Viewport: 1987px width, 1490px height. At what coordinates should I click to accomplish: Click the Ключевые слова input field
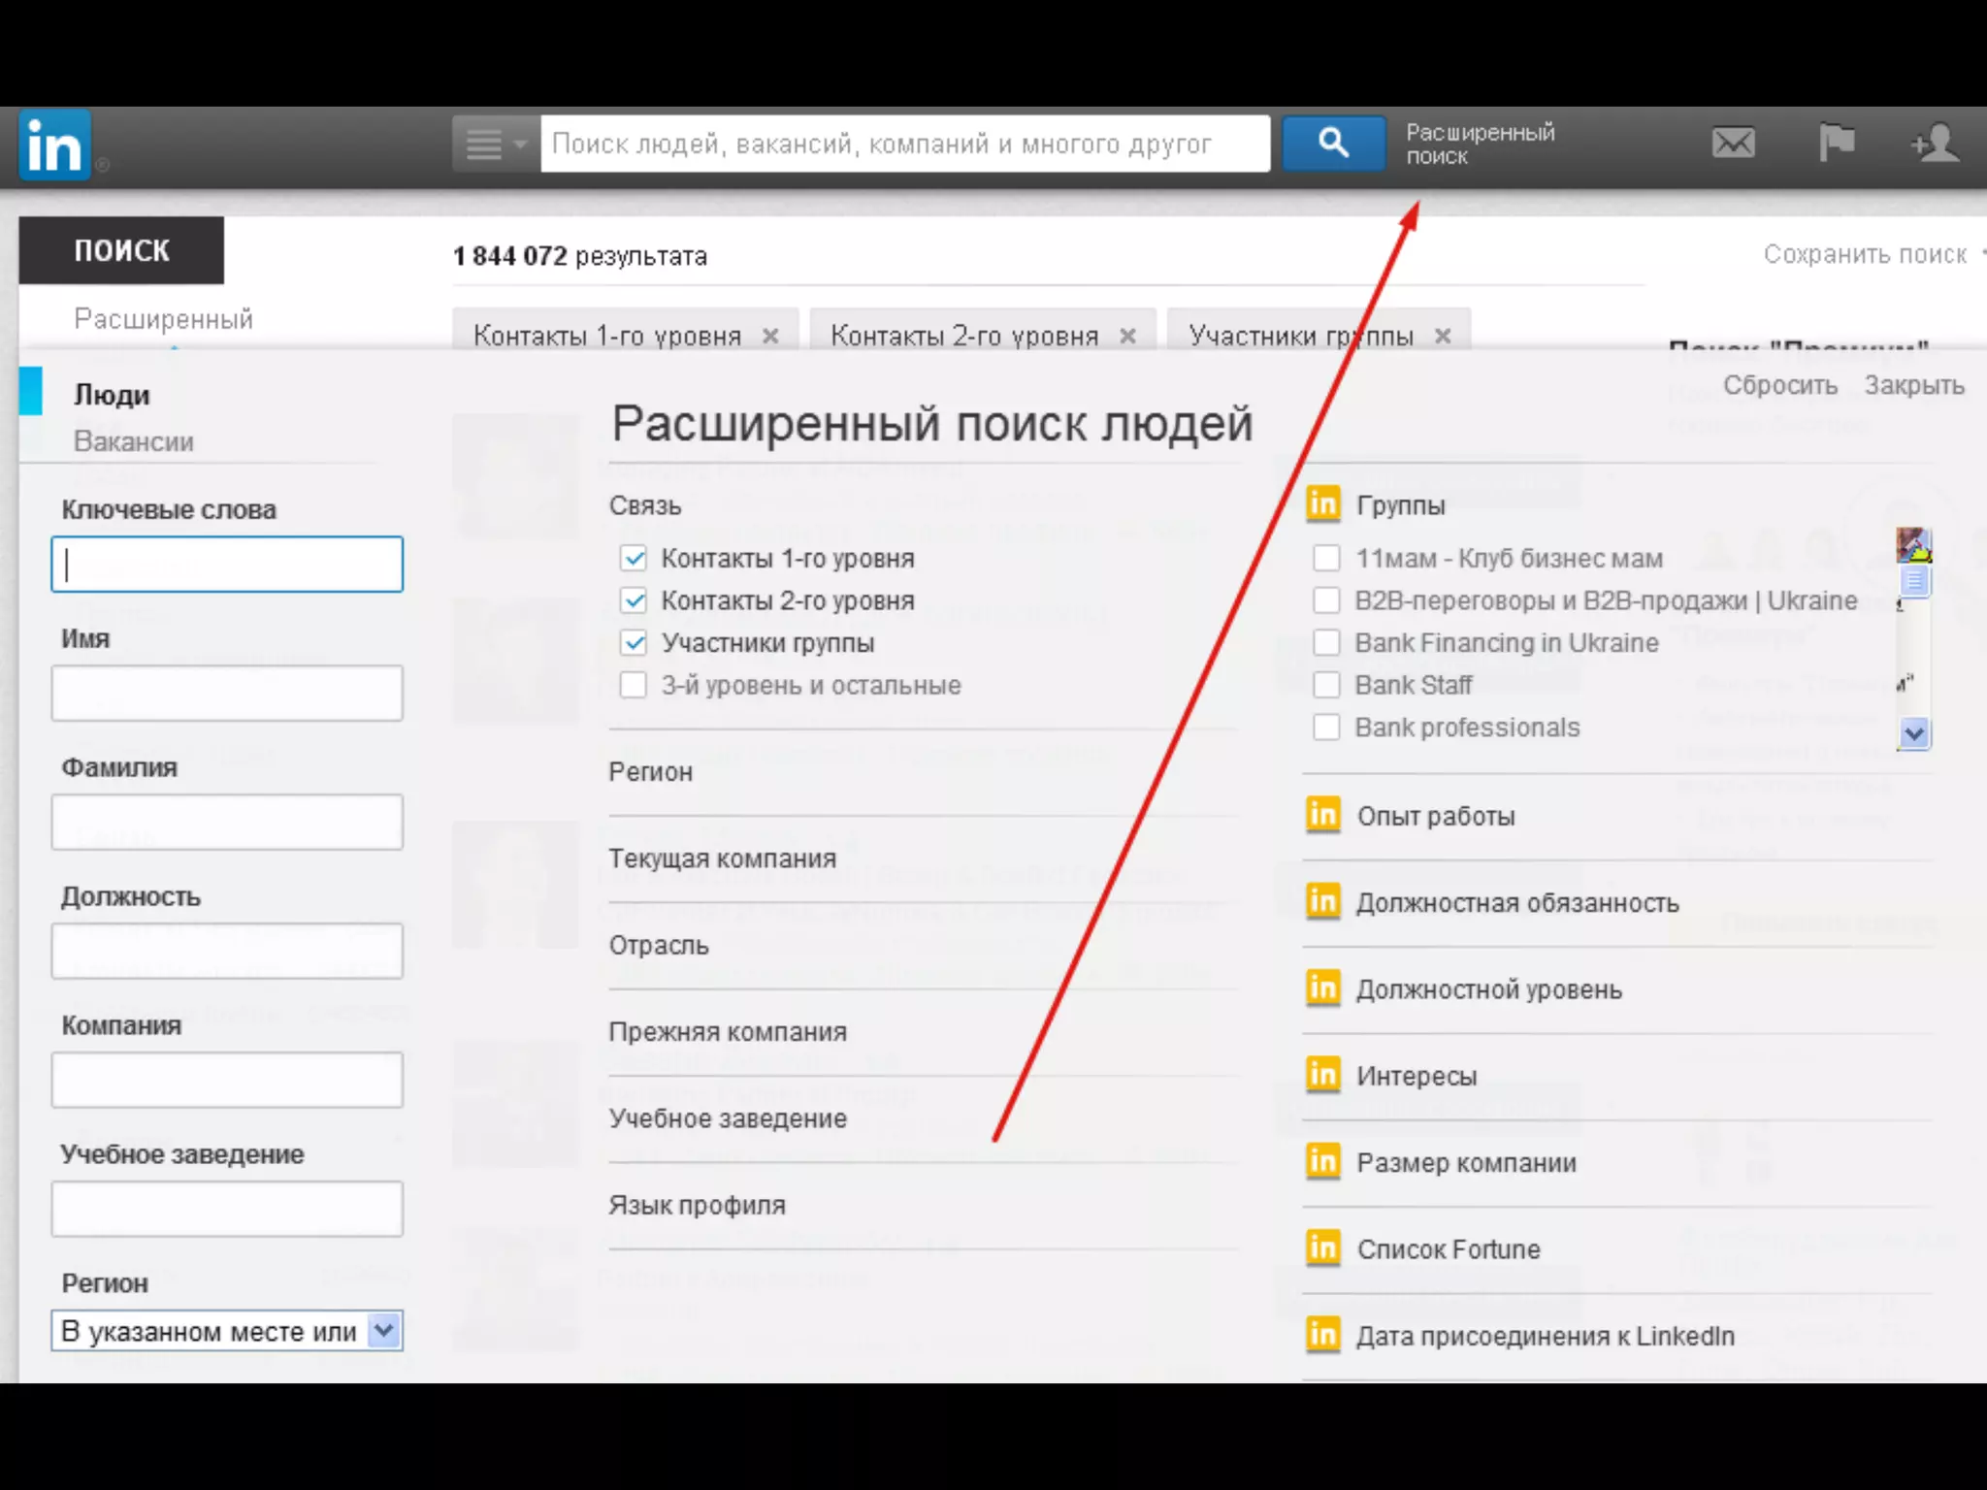[x=227, y=565]
